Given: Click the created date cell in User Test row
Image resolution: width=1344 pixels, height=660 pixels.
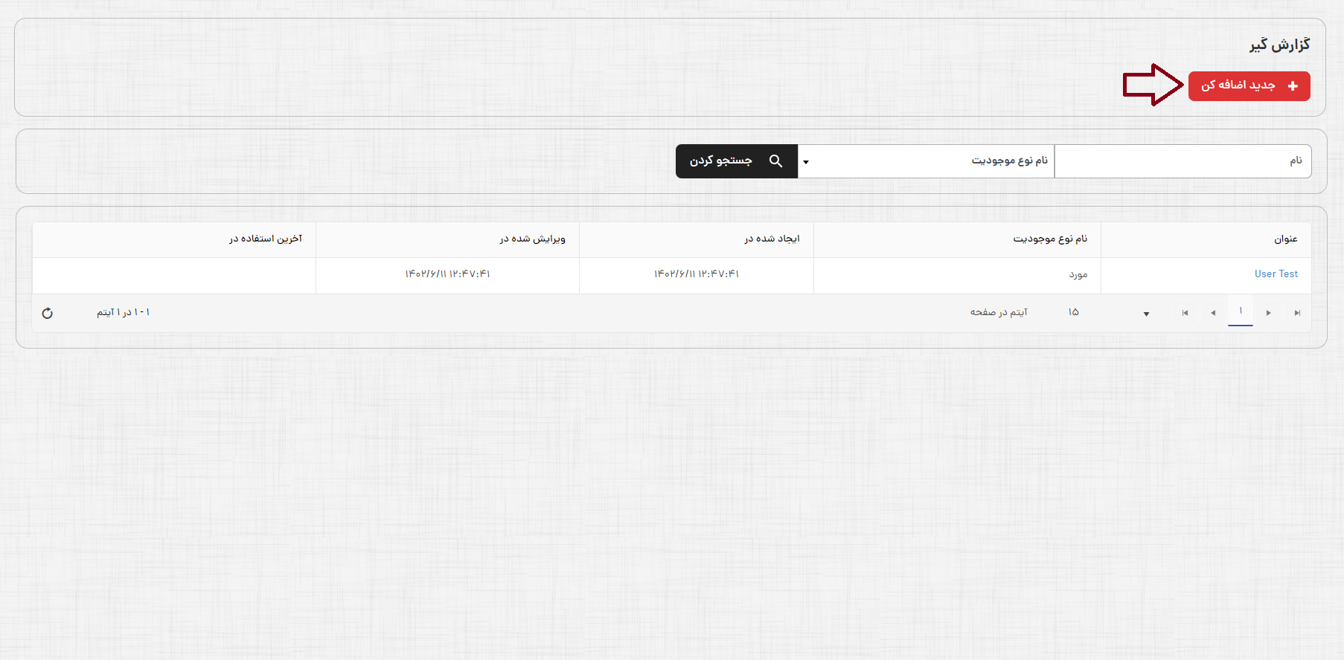Looking at the screenshot, I should (x=696, y=274).
